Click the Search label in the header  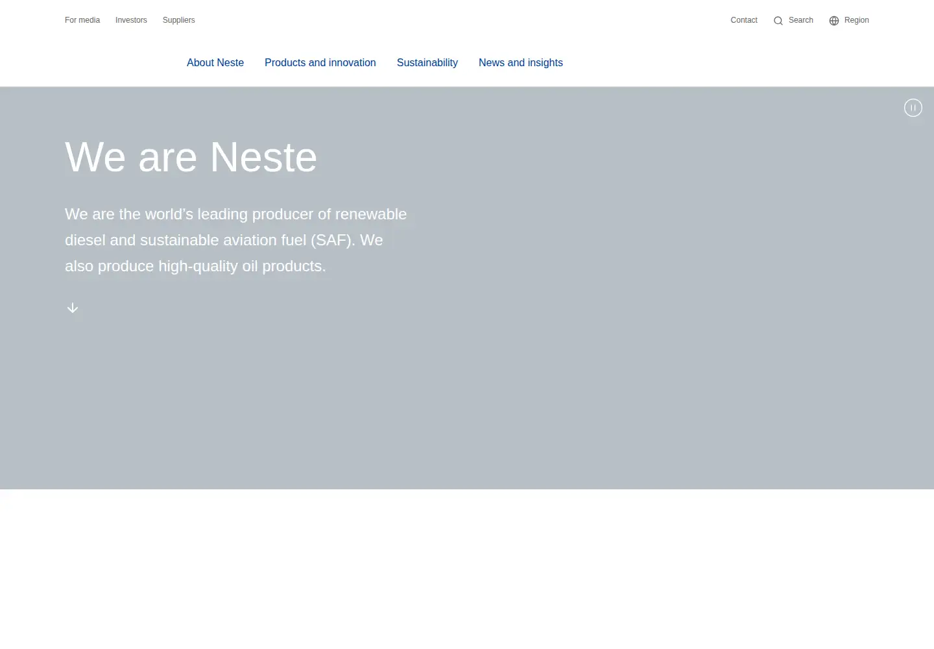point(801,20)
